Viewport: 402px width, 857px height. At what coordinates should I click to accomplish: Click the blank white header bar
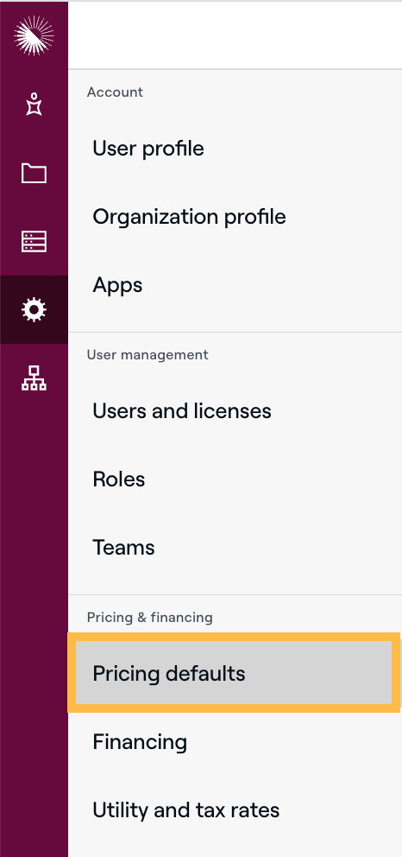[x=236, y=35]
